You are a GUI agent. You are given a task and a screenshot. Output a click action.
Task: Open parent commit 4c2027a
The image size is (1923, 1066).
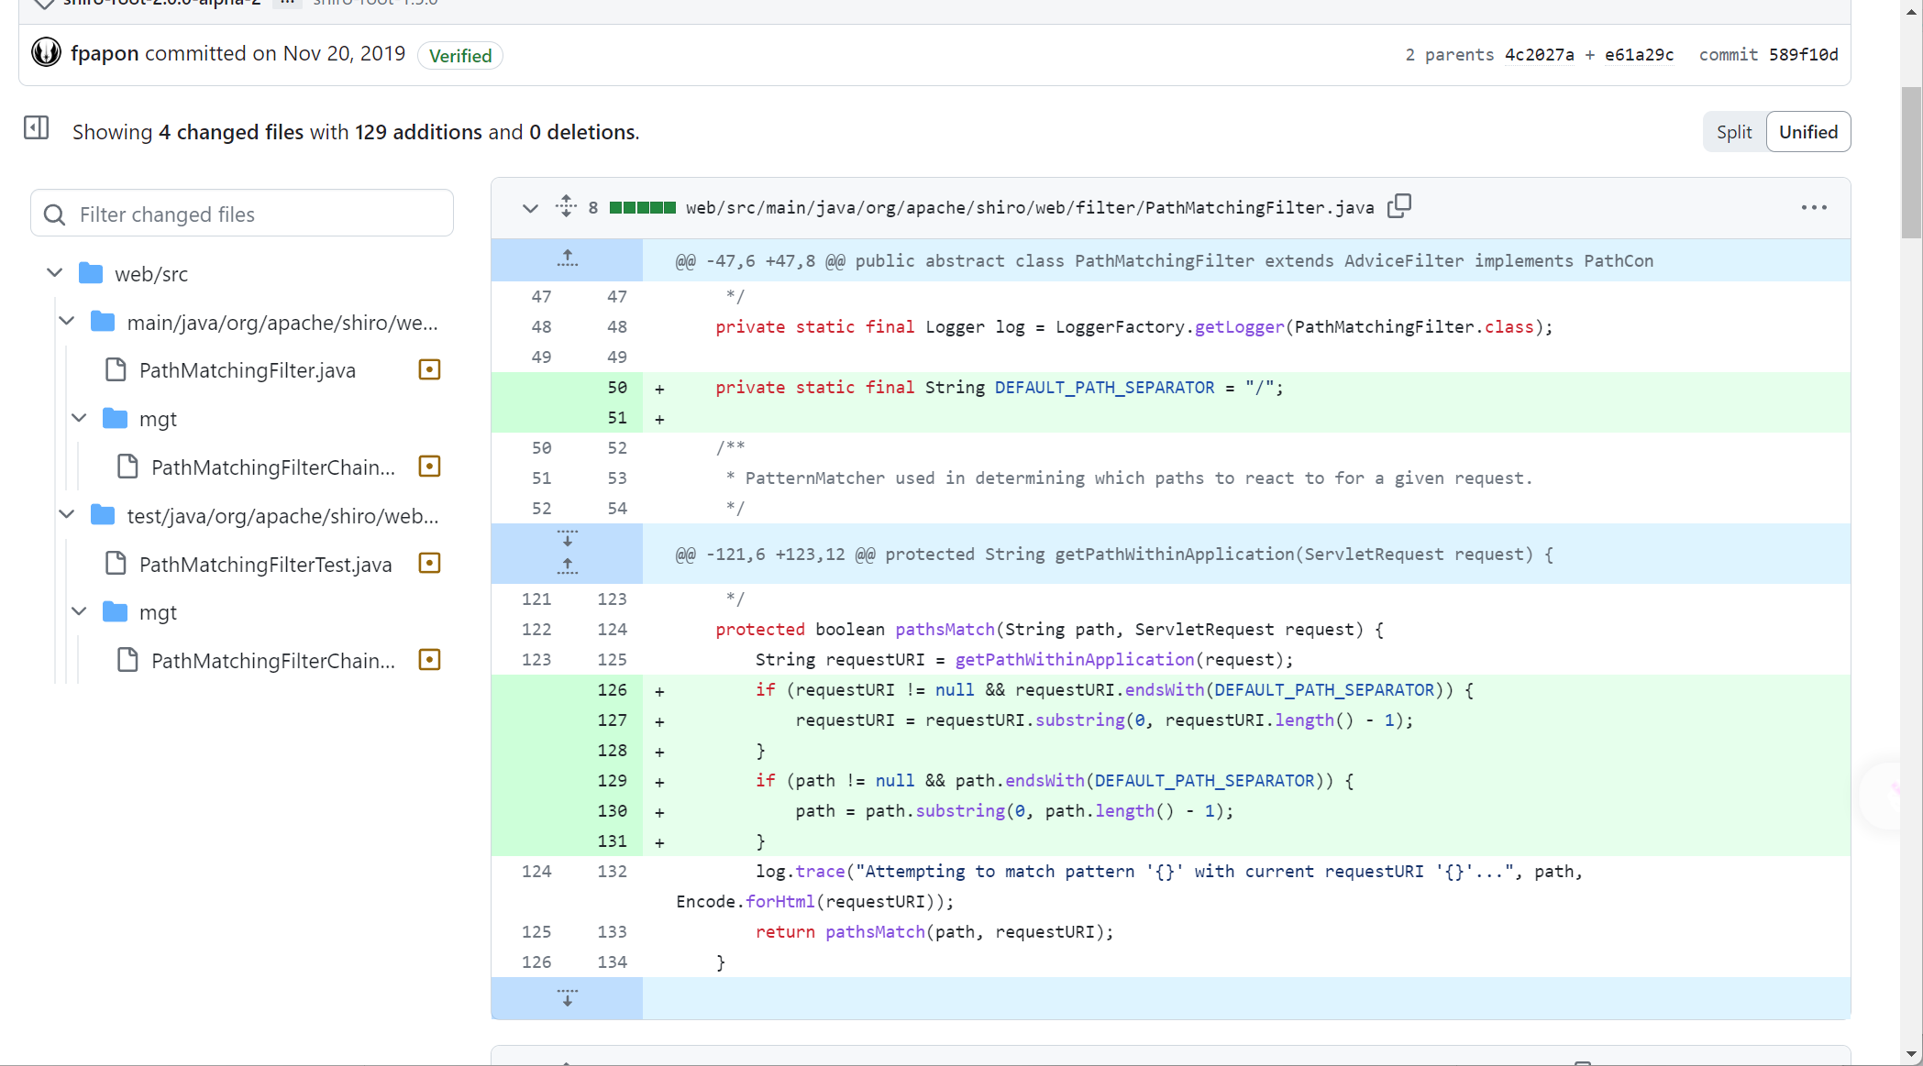click(x=1539, y=55)
